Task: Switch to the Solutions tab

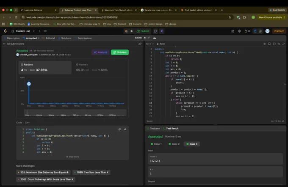Action: click(x=65, y=38)
